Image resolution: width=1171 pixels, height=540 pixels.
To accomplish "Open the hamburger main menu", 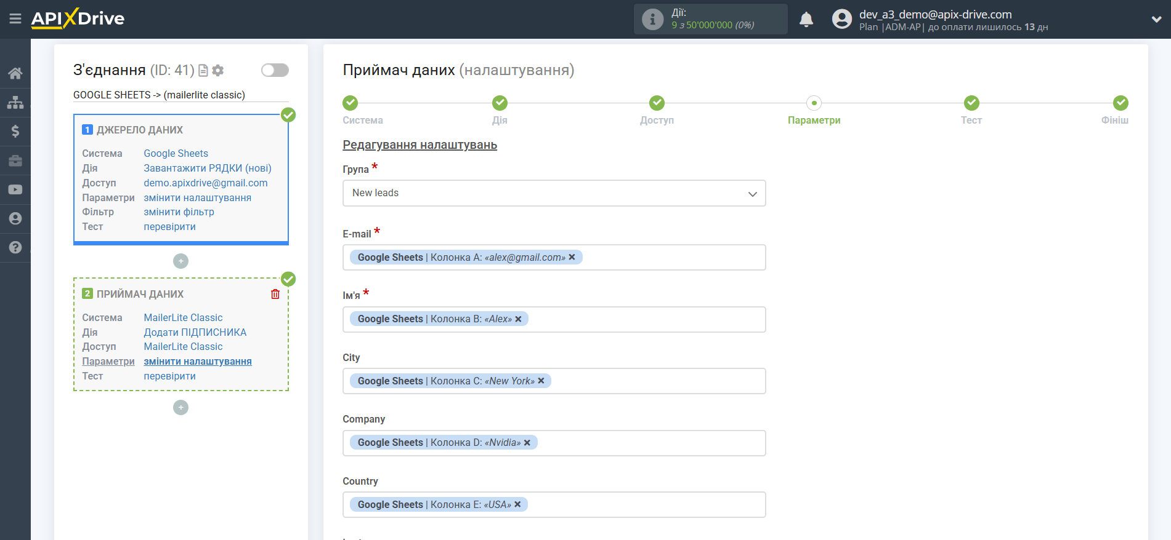I will [15, 19].
